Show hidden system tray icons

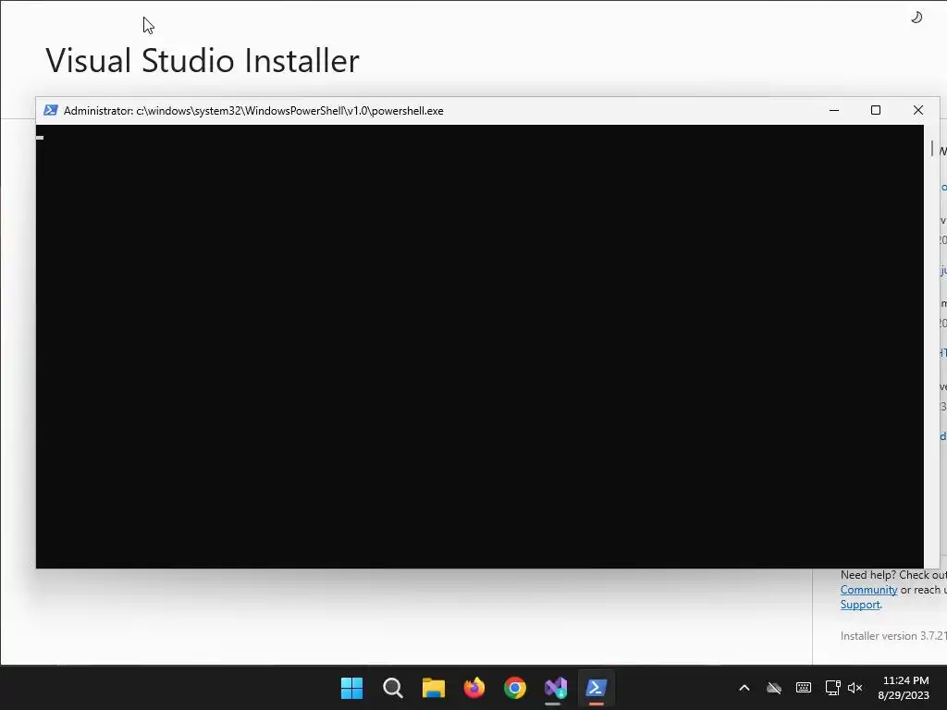pos(744,688)
